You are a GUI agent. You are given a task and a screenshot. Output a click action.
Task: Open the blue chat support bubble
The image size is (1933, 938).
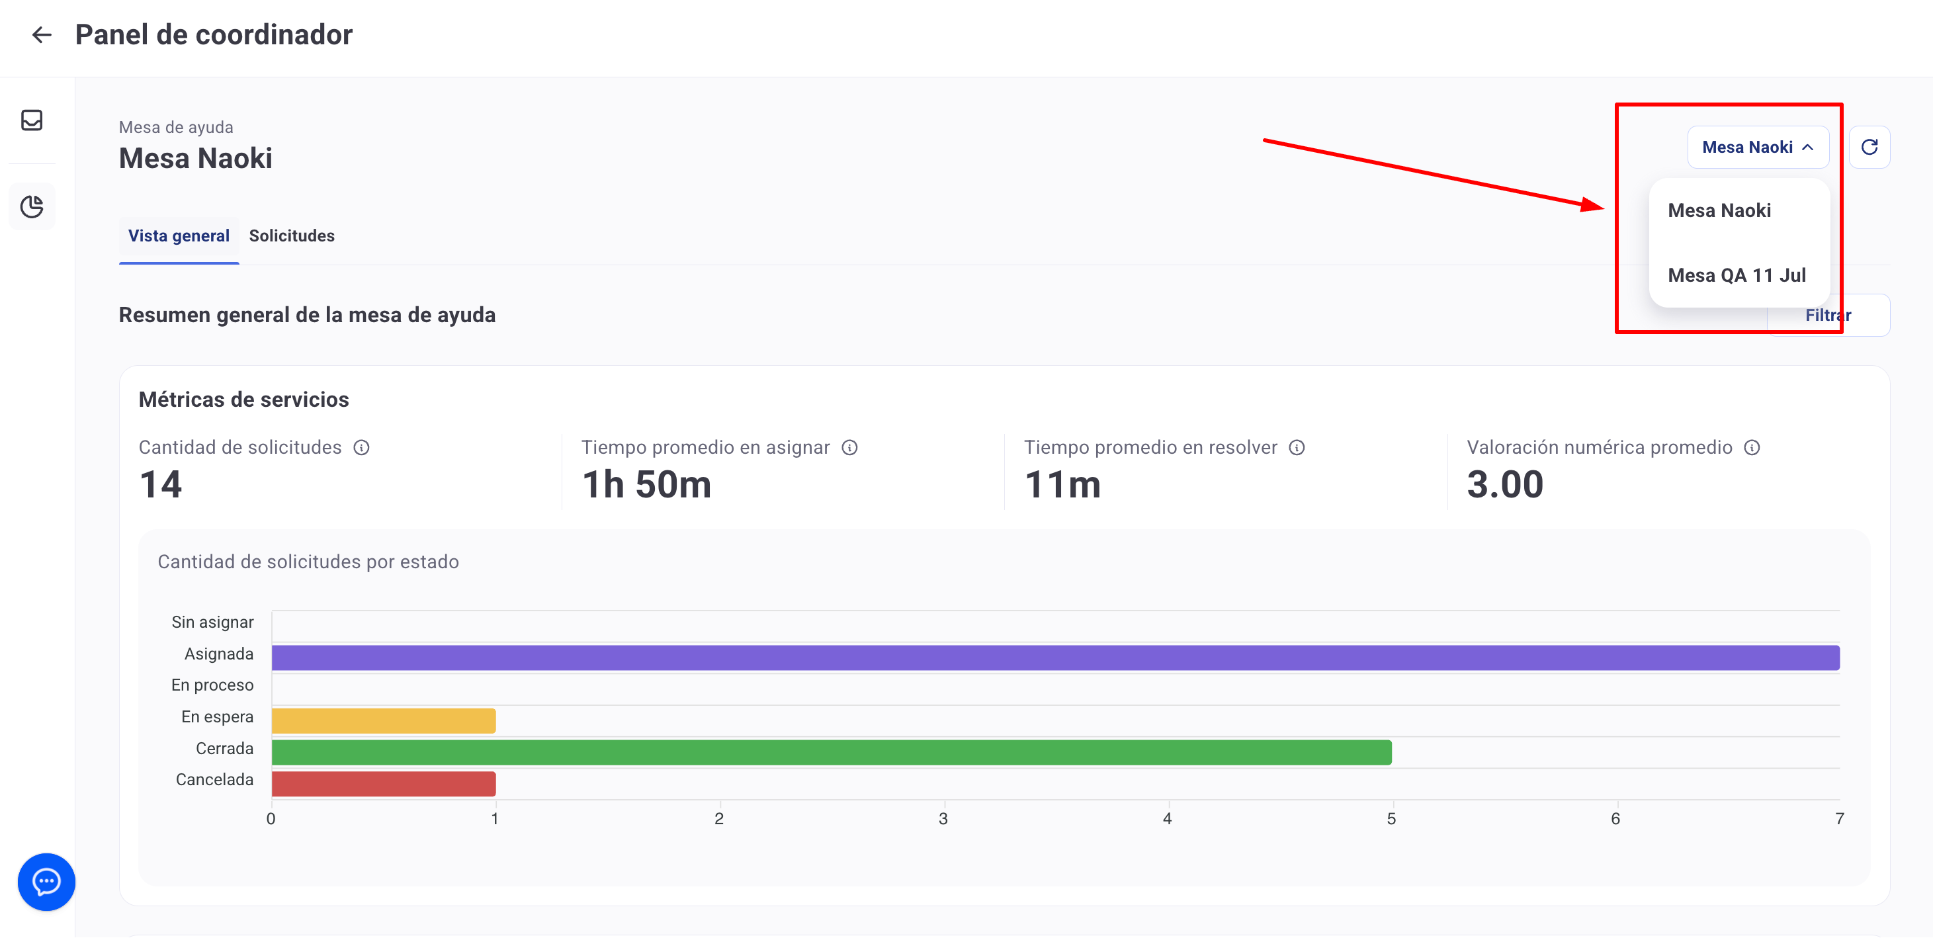[x=46, y=881]
